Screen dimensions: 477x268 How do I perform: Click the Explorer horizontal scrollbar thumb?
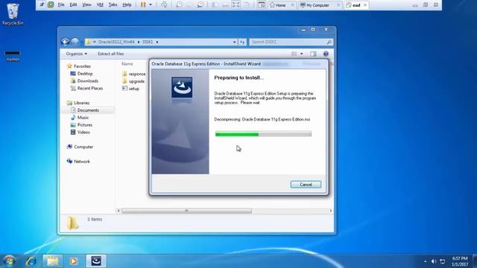[186, 211]
